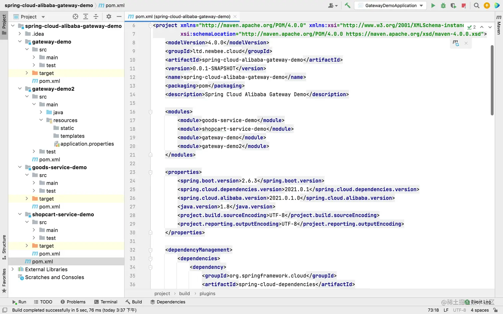Open the Problems tool window tab
The width and height of the screenshot is (503, 314).
coord(73,302)
